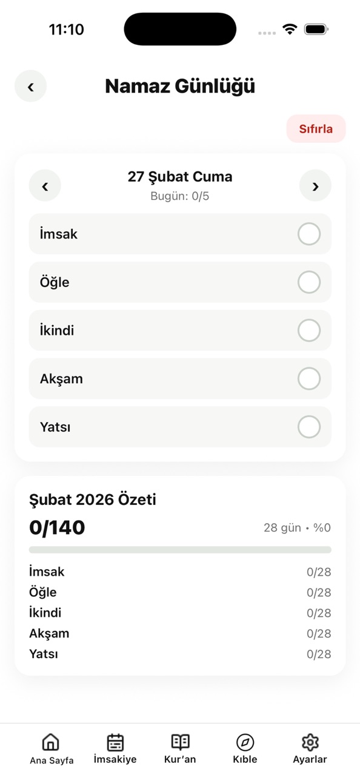Check the Yatsı prayer circle
360x781 pixels.
pos(309,427)
